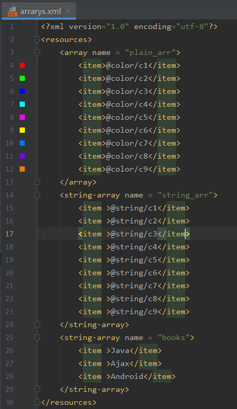Click line number 1 in gutter
The width and height of the screenshot is (237, 409).
tap(12, 26)
